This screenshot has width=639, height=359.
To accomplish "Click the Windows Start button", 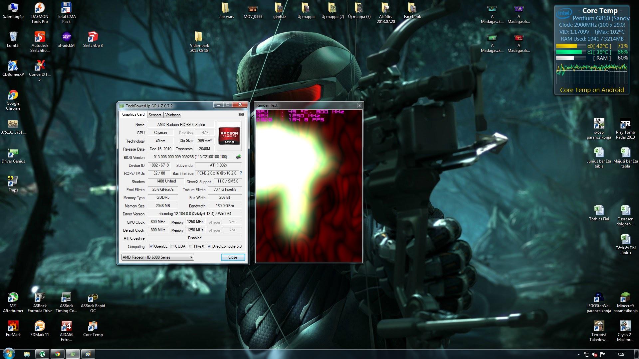I will 9,354.
